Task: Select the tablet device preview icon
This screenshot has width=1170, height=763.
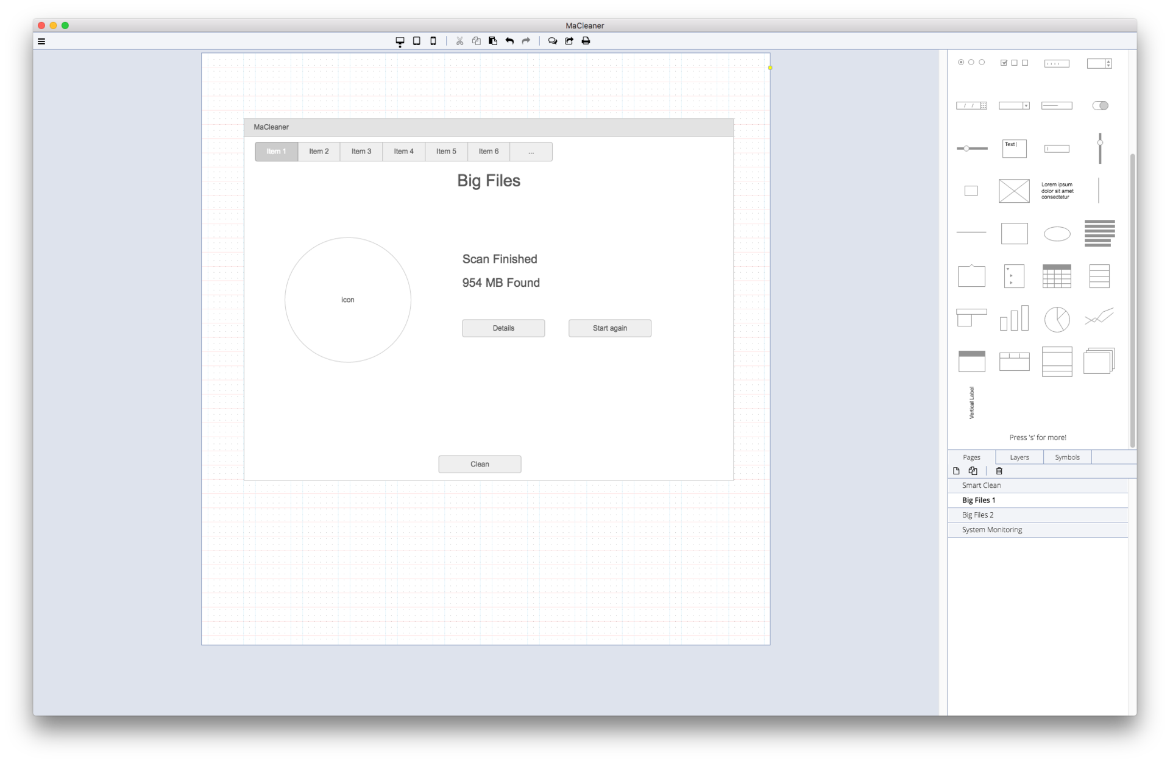Action: 416,41
